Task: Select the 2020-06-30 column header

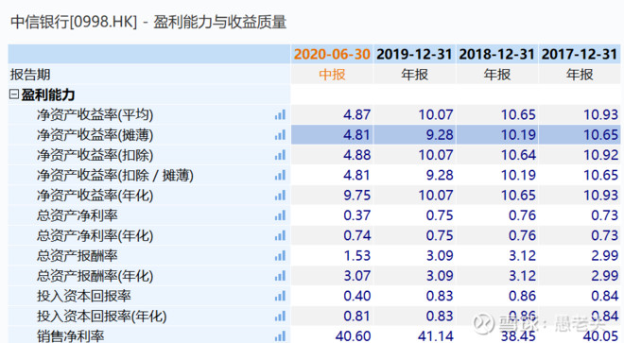Action: [332, 54]
